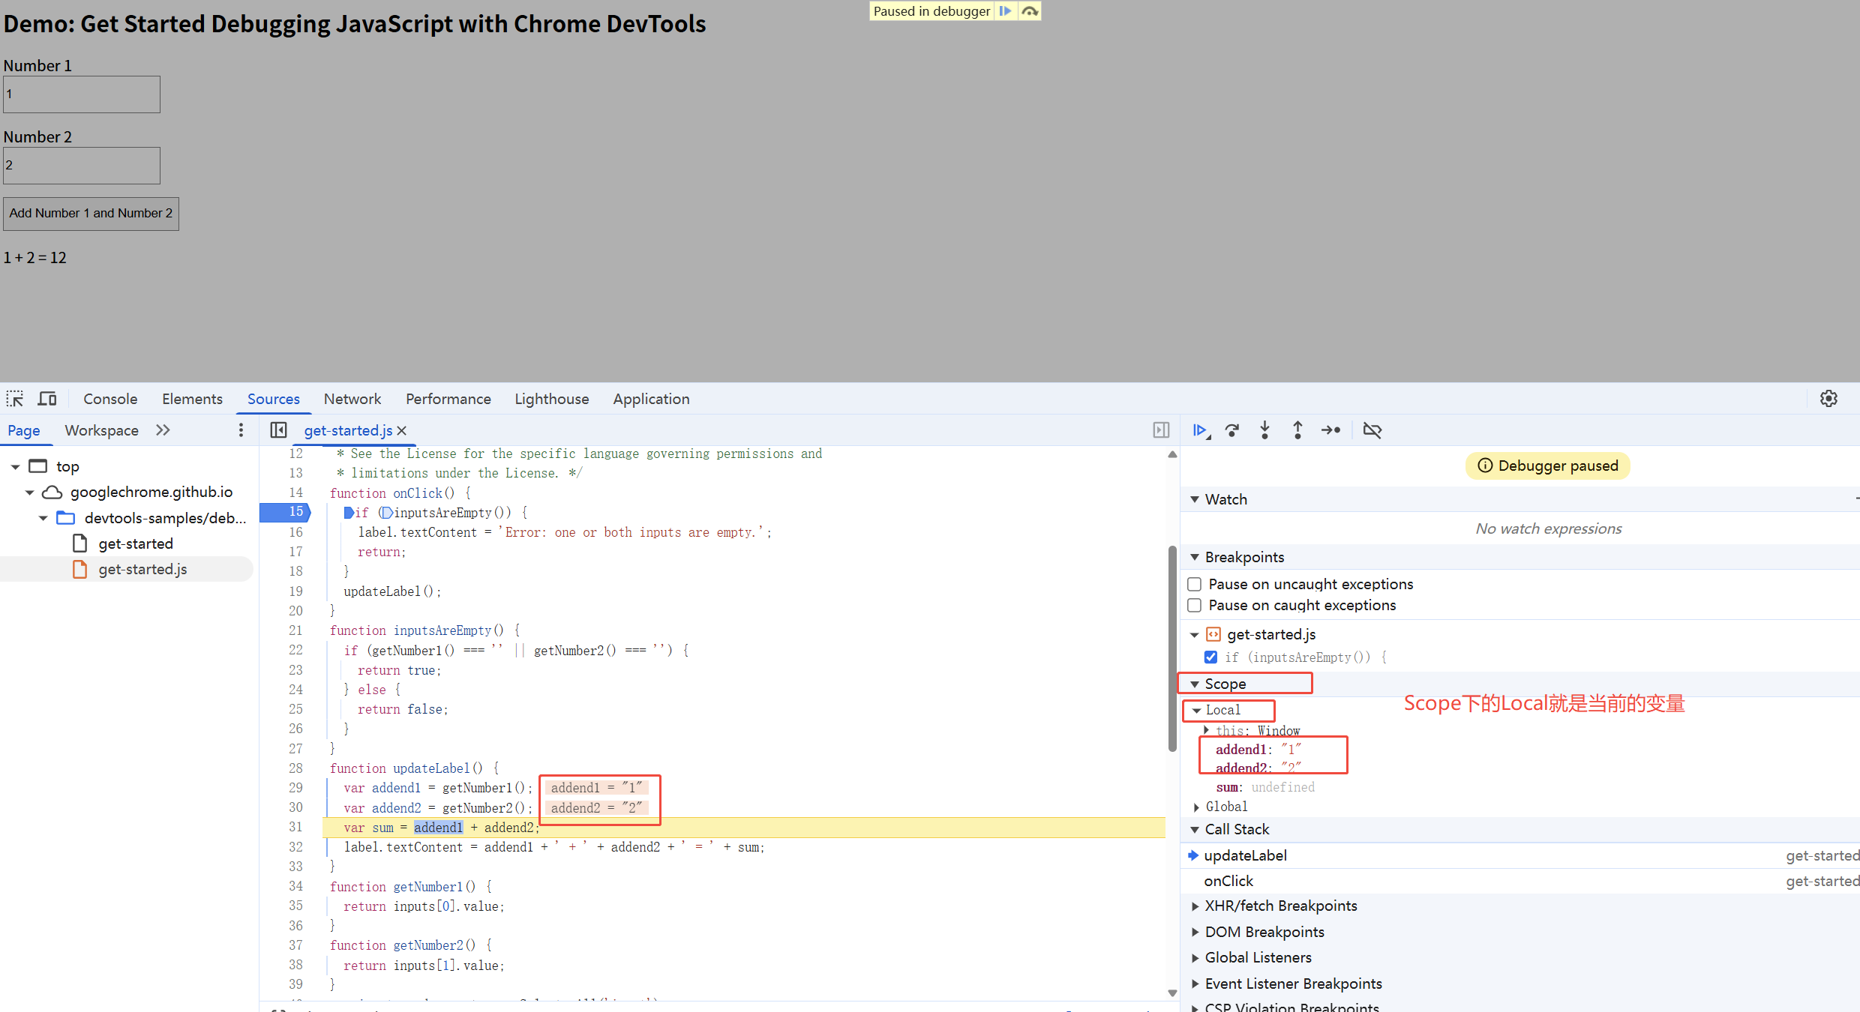Image resolution: width=1860 pixels, height=1012 pixels.
Task: Expand XHR/fetch Breakpoints section
Action: click(1195, 906)
